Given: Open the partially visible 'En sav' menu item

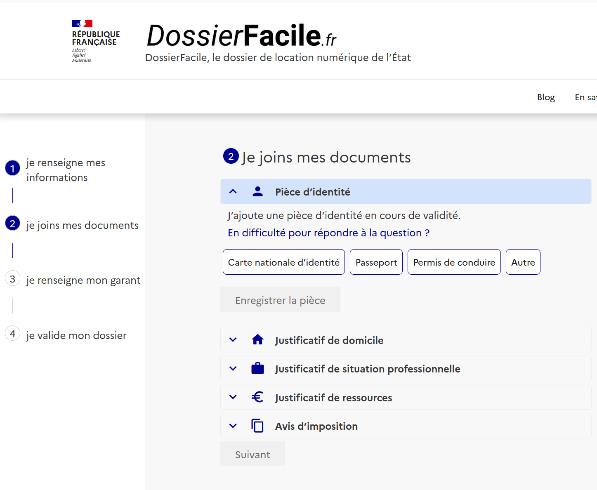Looking at the screenshot, I should pyautogui.click(x=586, y=97).
